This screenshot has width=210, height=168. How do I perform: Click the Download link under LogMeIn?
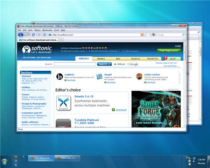(x=71, y=80)
